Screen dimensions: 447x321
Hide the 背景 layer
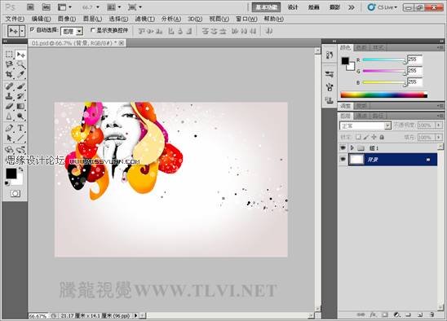(x=343, y=159)
